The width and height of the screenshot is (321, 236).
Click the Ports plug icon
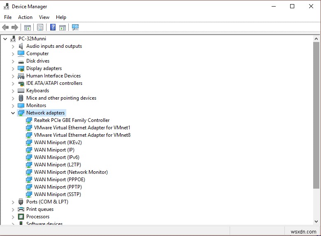pos(21,202)
